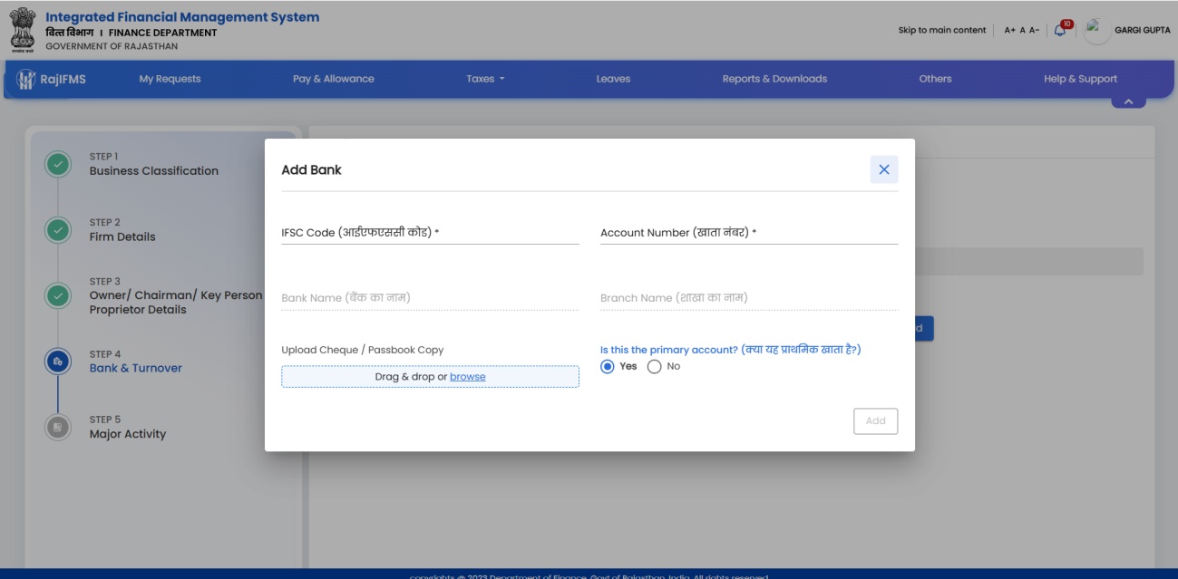Image resolution: width=1178 pixels, height=579 pixels.
Task: Click the cheque upload drop zone
Action: pyautogui.click(x=430, y=377)
